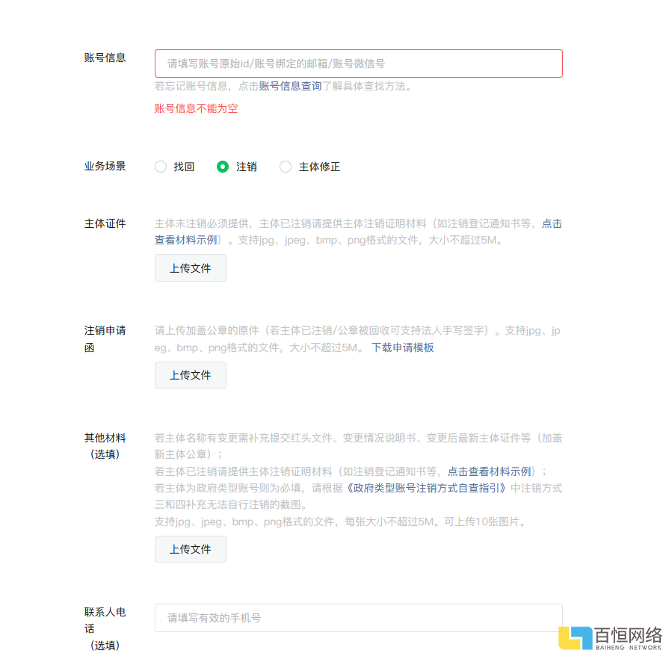Click 上传文件 under the 主体证件 section
The height and width of the screenshot is (653, 663).
pos(190,267)
